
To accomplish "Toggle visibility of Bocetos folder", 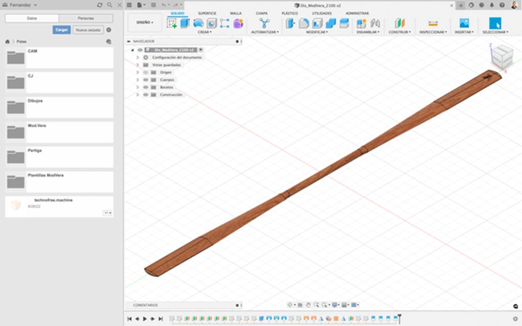I will [146, 87].
